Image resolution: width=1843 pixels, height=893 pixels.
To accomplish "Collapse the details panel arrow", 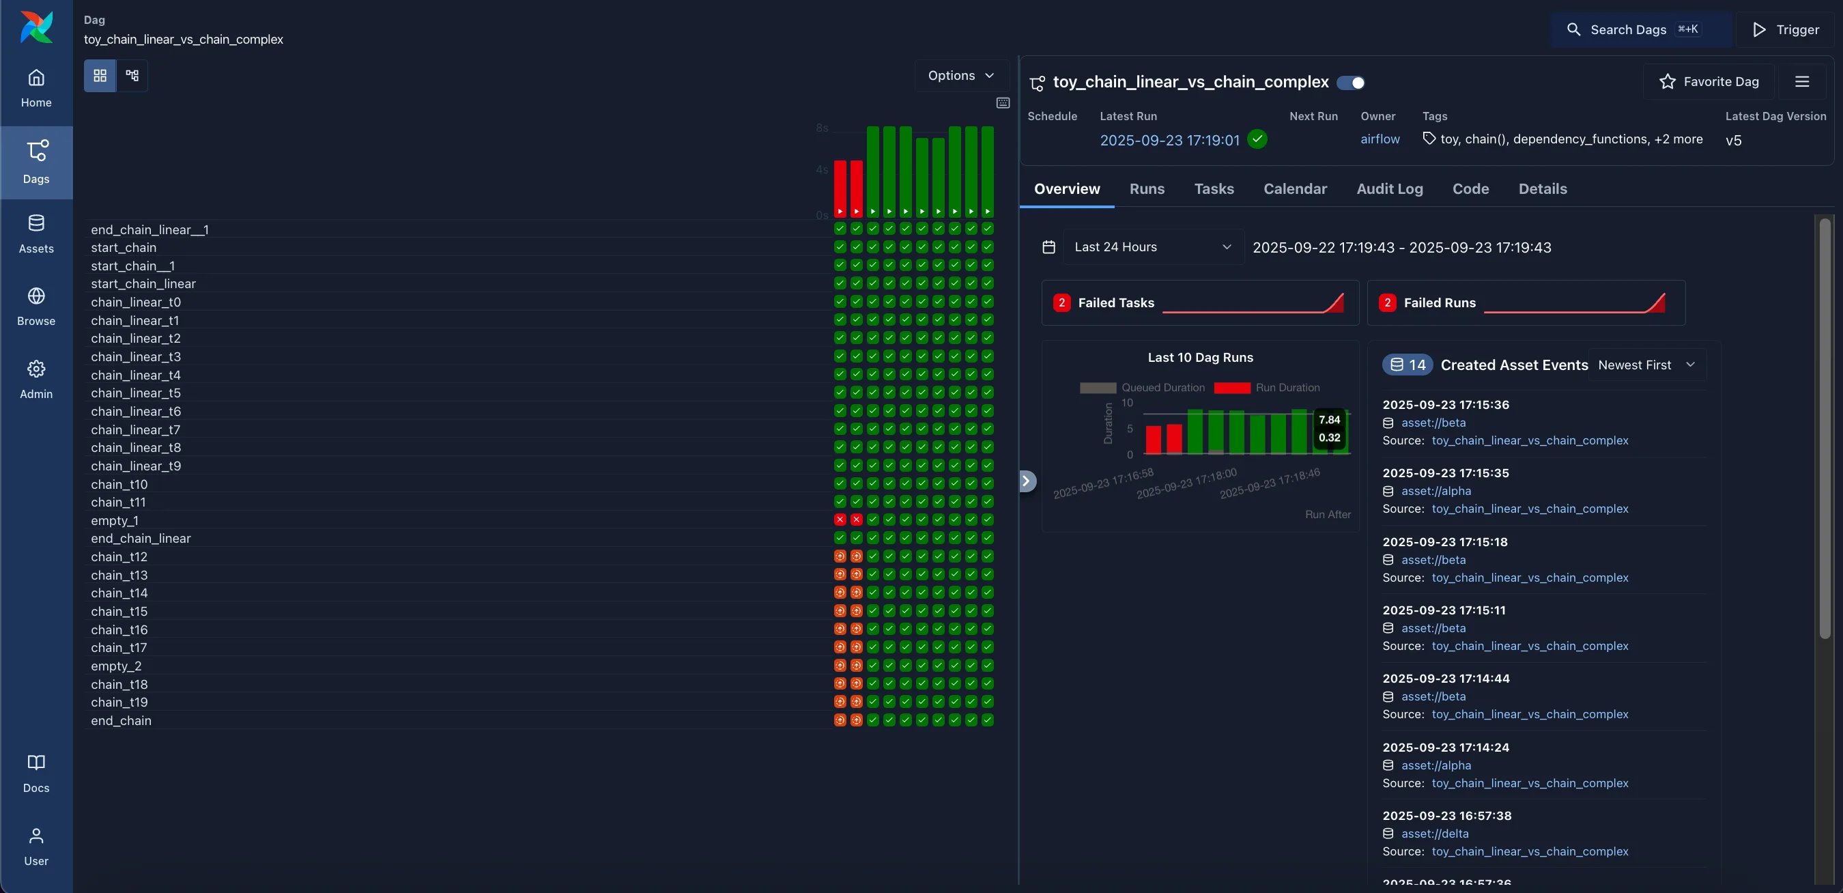I will [1026, 481].
